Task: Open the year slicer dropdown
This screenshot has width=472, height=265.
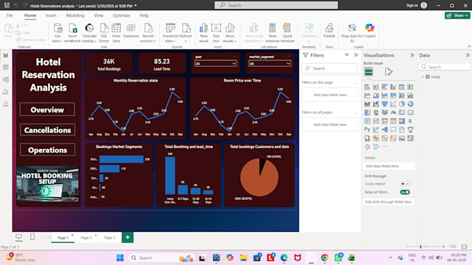Action: pyautogui.click(x=216, y=64)
